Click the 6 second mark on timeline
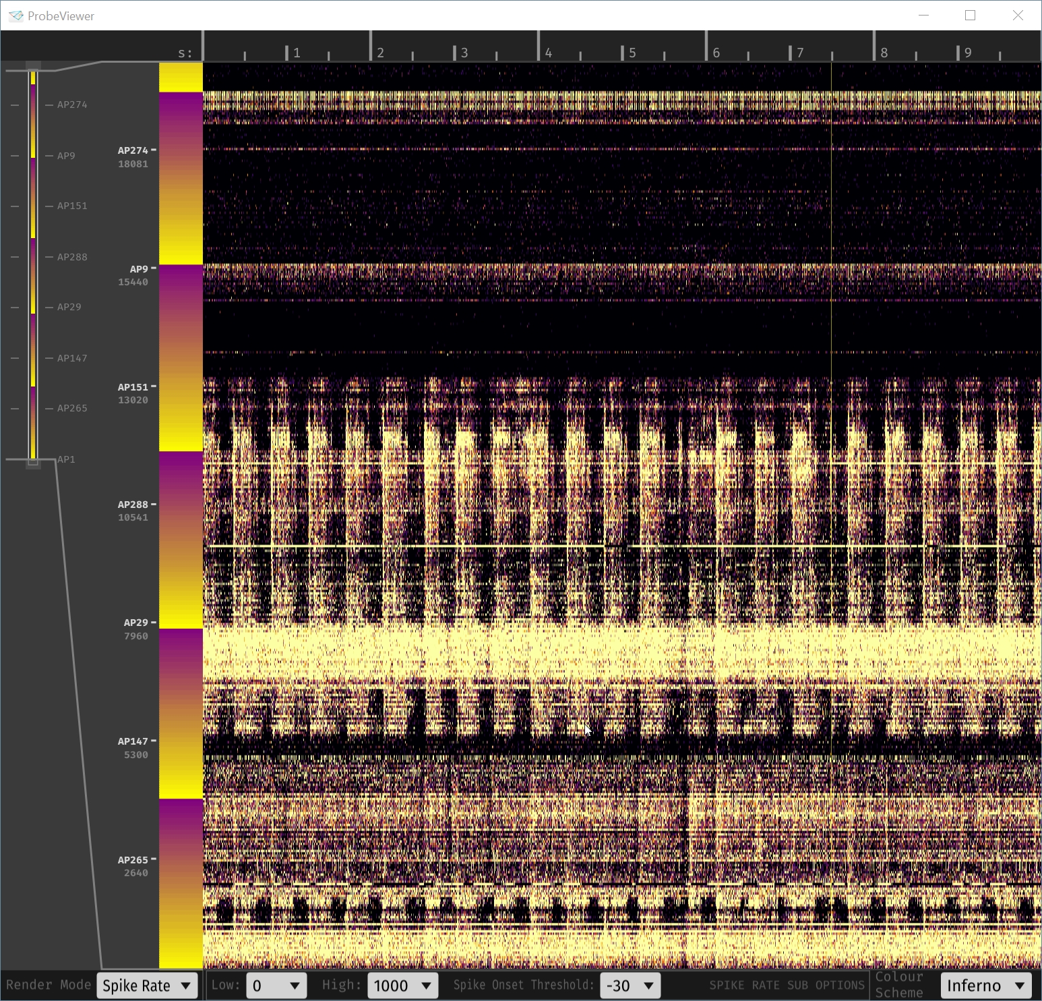The image size is (1042, 1001). pos(716,53)
